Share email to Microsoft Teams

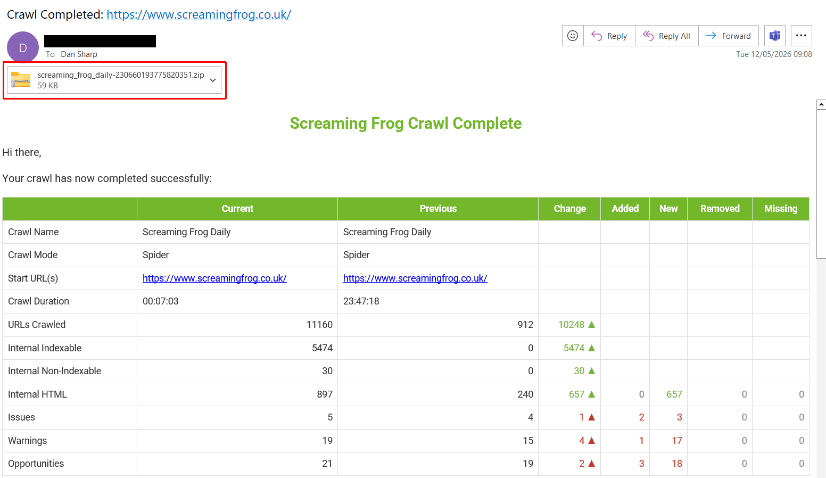click(775, 36)
